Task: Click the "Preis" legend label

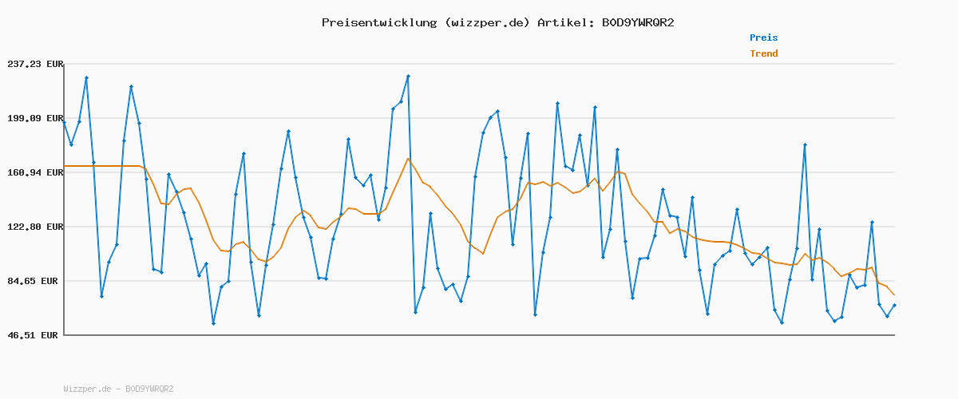Action: (x=763, y=38)
